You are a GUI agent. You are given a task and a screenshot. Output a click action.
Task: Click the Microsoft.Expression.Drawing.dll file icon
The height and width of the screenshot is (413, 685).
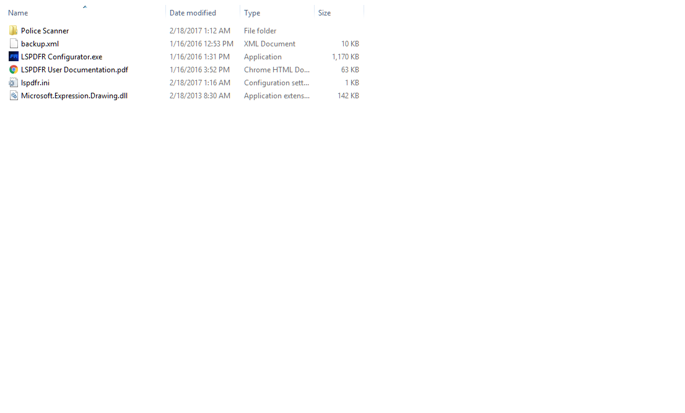click(13, 95)
